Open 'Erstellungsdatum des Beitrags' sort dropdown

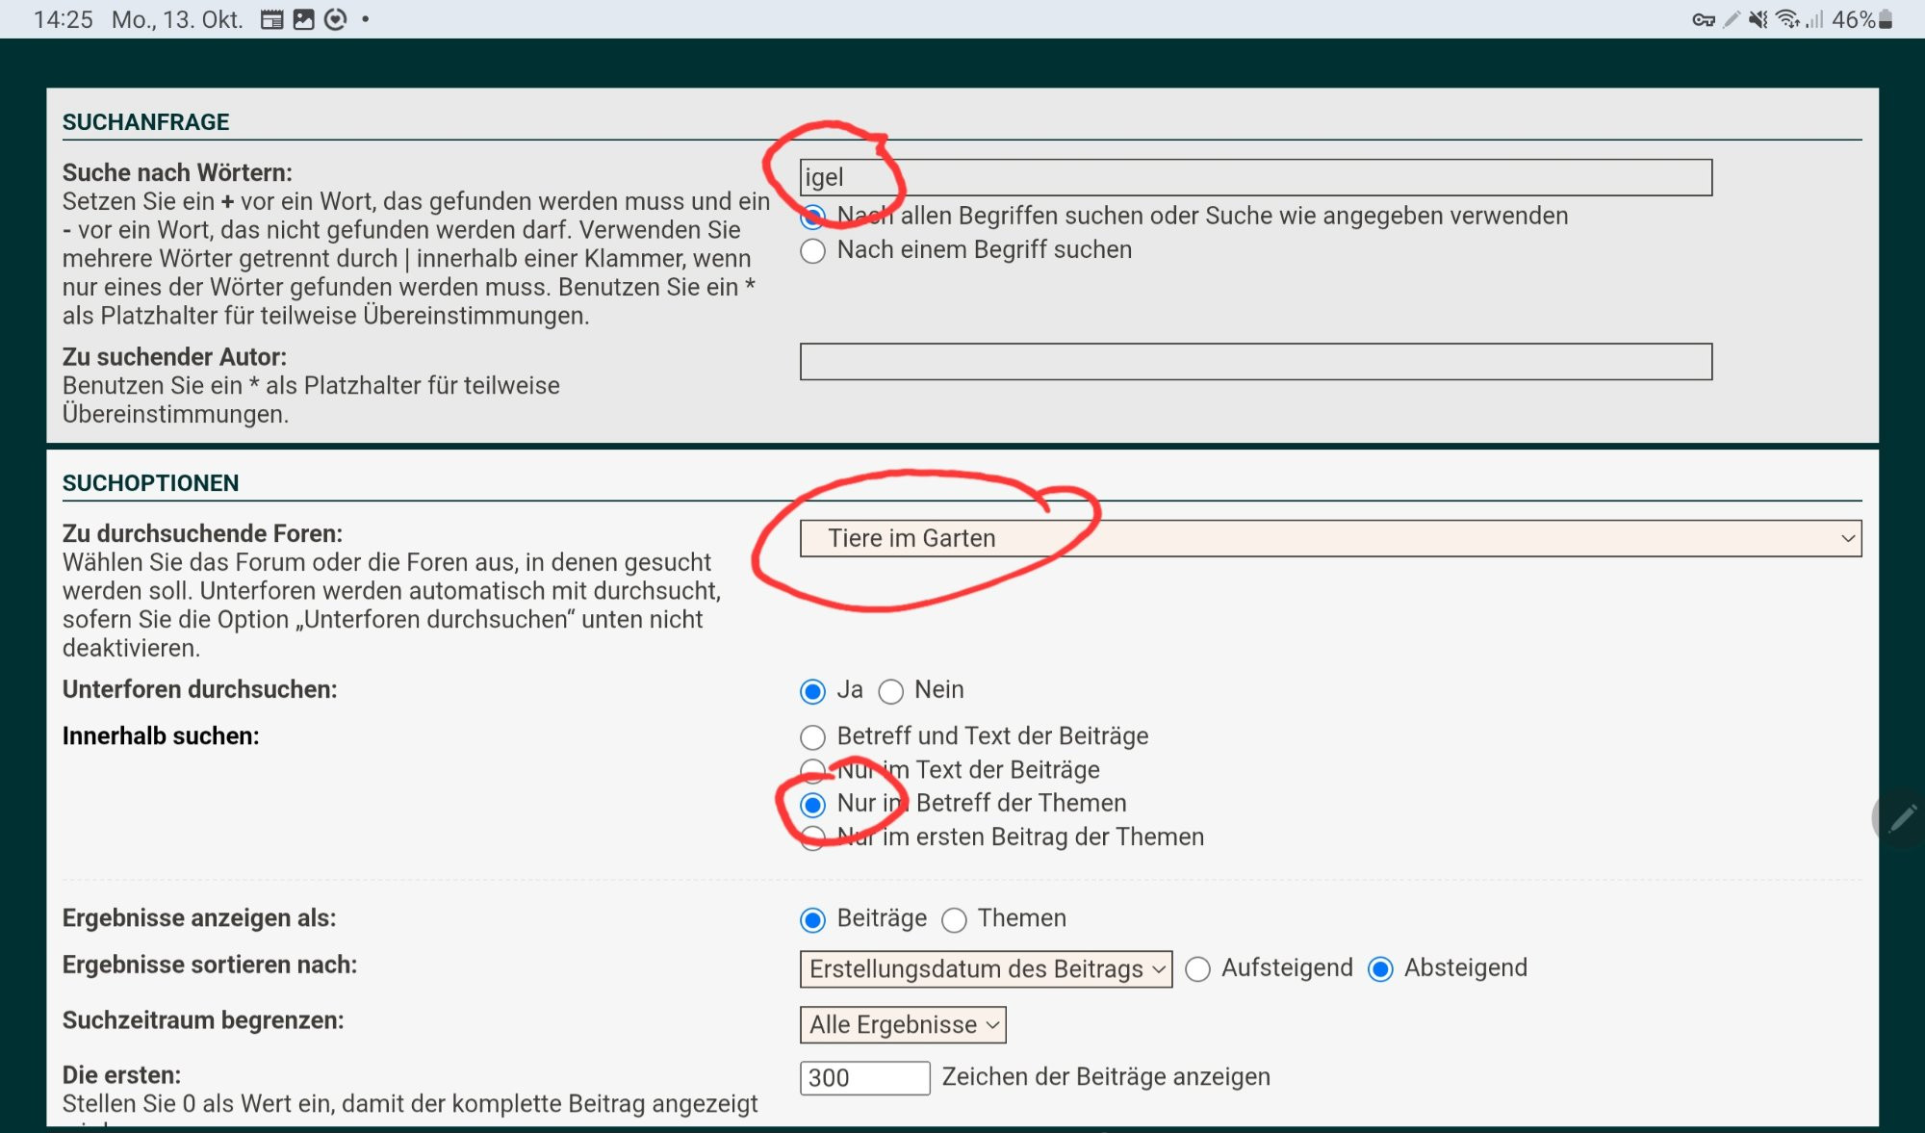(x=986, y=969)
